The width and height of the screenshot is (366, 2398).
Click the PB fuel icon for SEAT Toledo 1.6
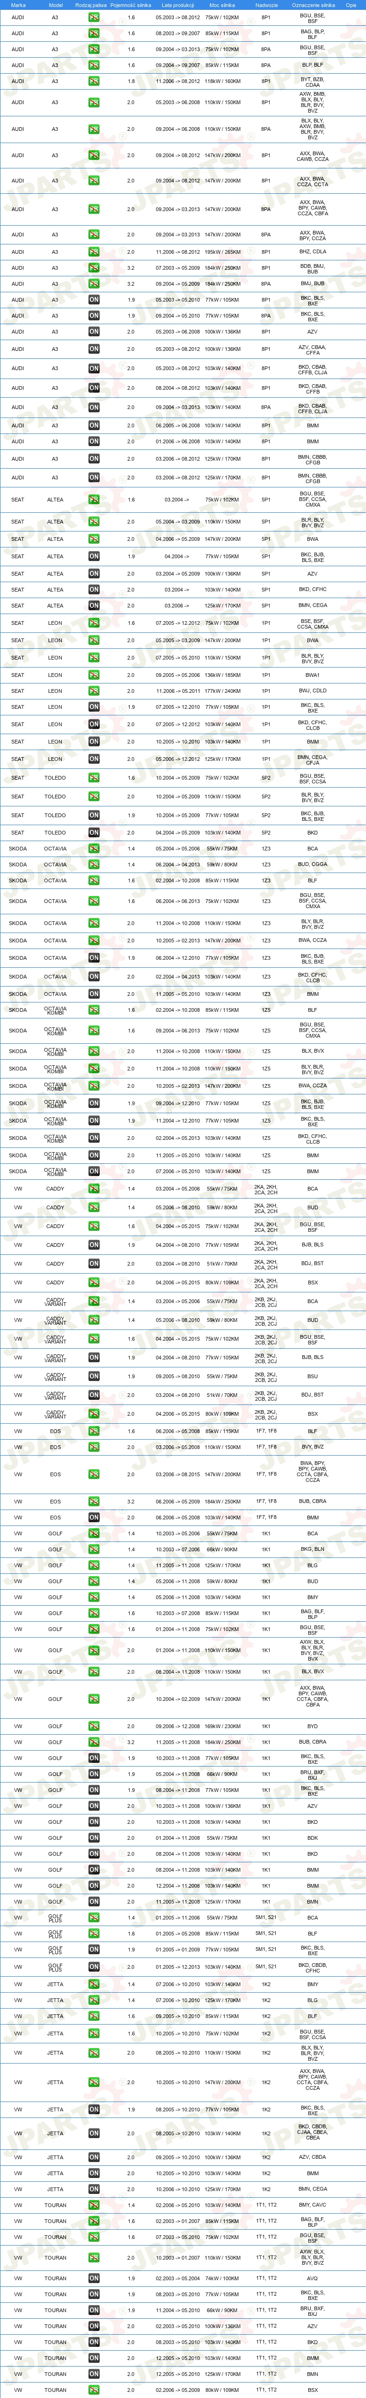94,777
